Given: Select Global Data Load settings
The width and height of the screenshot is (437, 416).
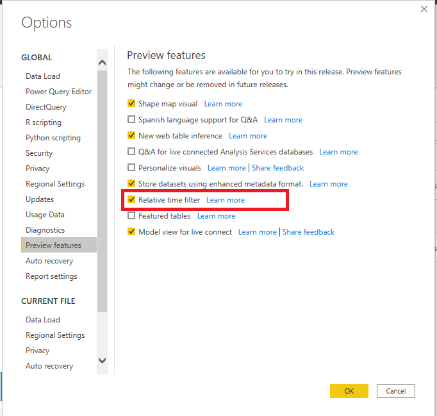Looking at the screenshot, I should [x=43, y=76].
